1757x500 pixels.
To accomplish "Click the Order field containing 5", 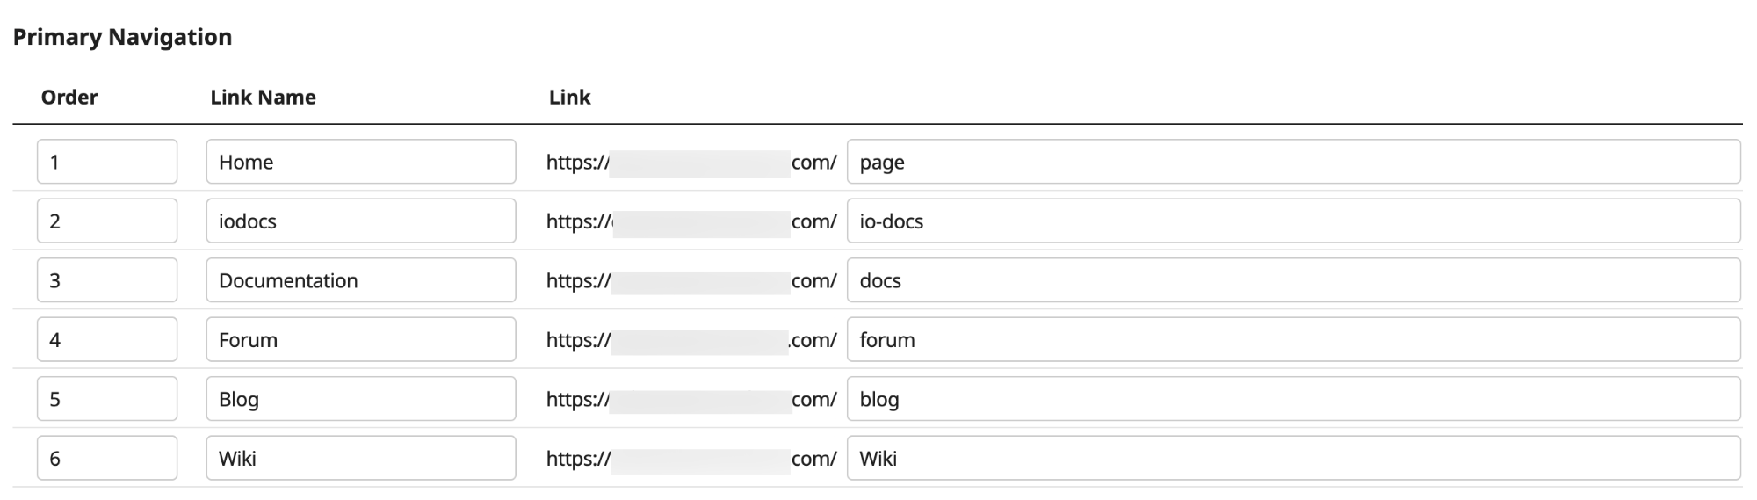I will [107, 399].
